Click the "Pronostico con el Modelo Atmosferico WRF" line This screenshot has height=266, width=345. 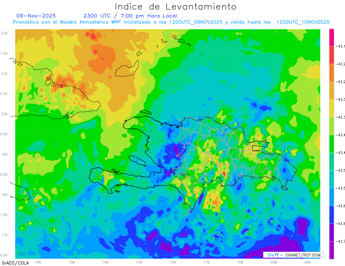pyautogui.click(x=171, y=22)
